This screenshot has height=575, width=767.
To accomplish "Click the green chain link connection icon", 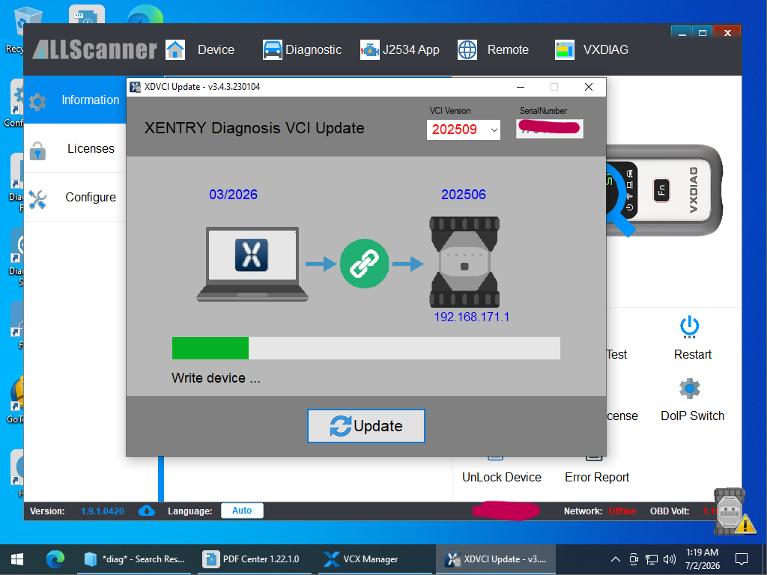I will pos(365,264).
